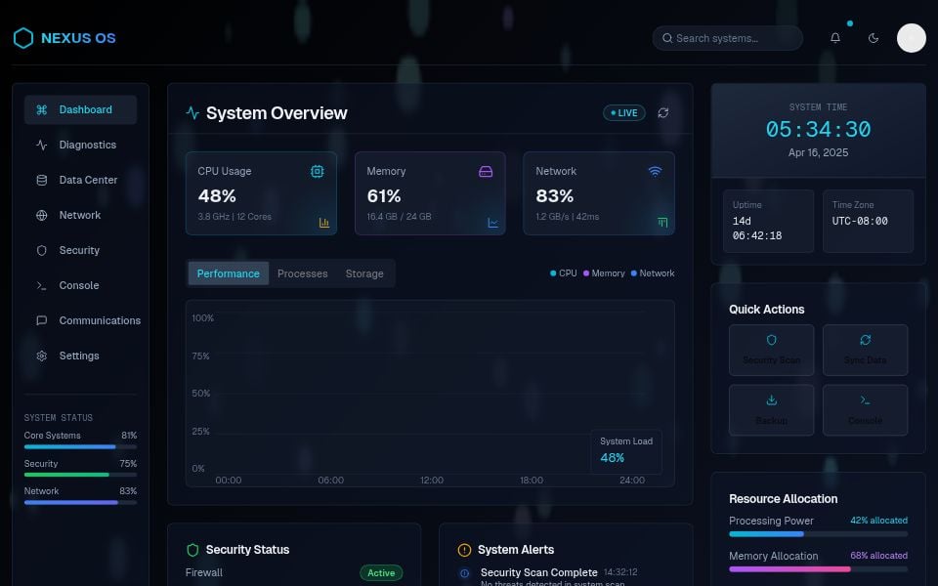
Task: Click the Processing Power allocation bar
Action: click(x=819, y=532)
